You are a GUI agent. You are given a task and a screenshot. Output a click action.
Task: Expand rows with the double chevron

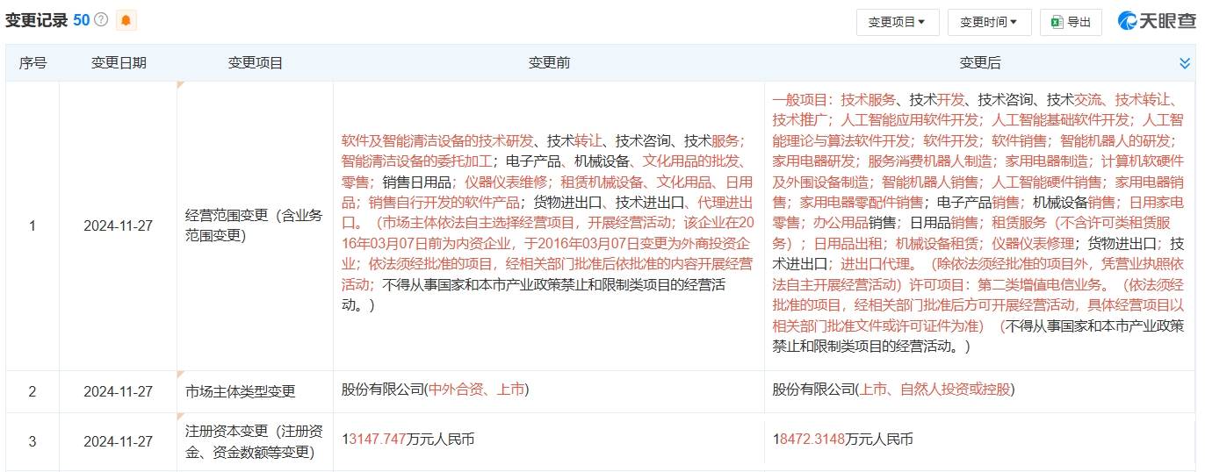point(1184,63)
